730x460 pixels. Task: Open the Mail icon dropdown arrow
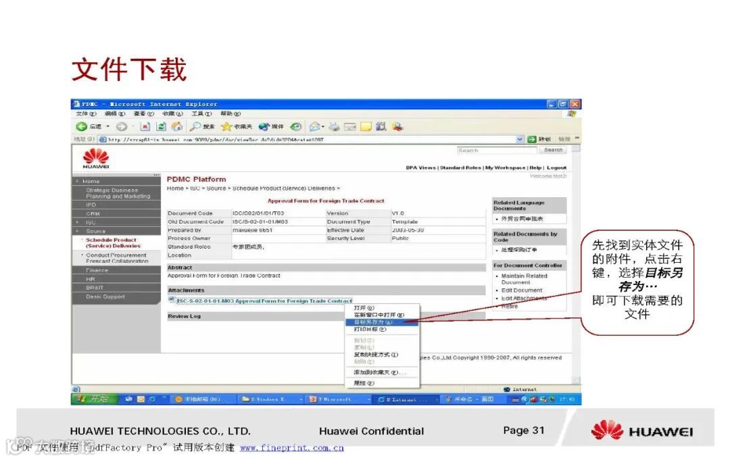[x=323, y=126]
